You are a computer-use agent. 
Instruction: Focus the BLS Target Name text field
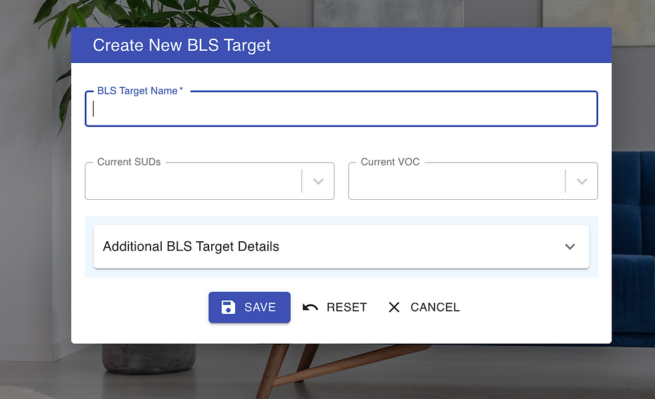pos(341,110)
